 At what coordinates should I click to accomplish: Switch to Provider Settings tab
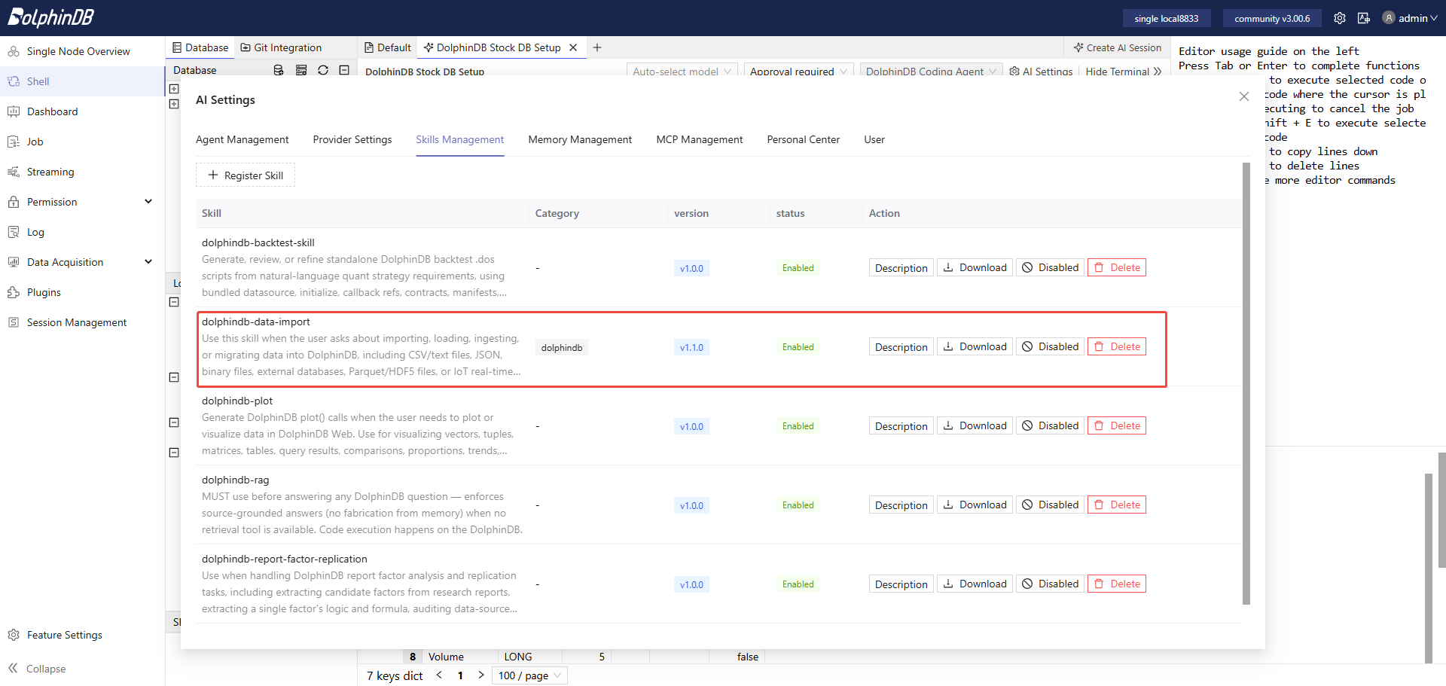(352, 139)
